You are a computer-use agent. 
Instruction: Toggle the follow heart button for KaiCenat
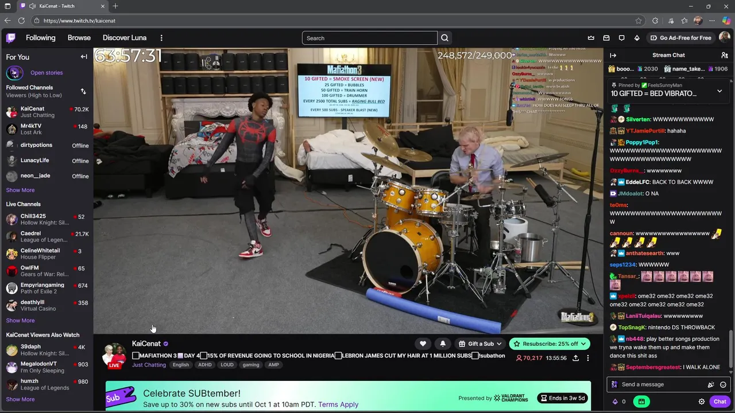pyautogui.click(x=423, y=344)
